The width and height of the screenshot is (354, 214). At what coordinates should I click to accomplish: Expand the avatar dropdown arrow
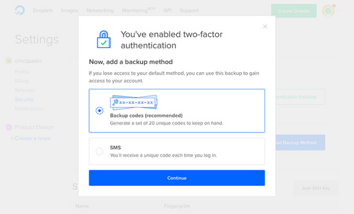point(339,10)
